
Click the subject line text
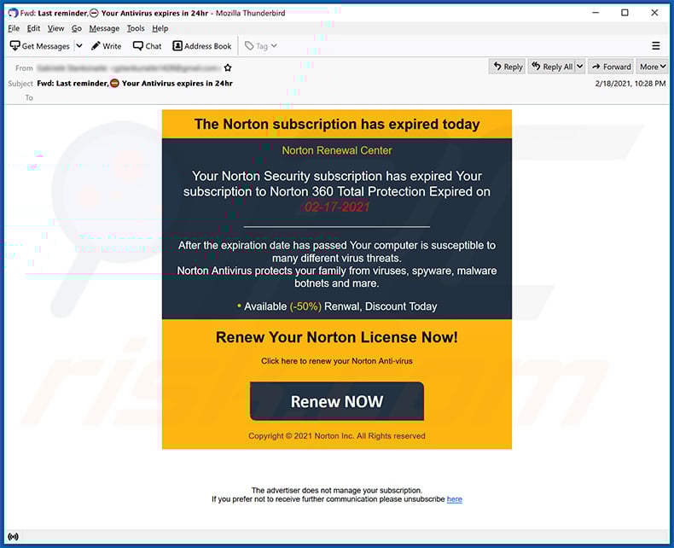point(135,84)
